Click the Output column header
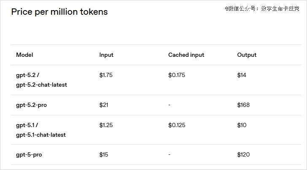This screenshot has width=307, height=170. [x=247, y=55]
